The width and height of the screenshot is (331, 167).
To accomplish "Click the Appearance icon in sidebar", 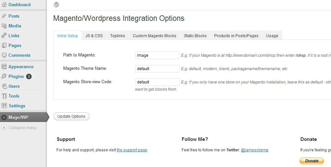I will [x=4, y=67].
